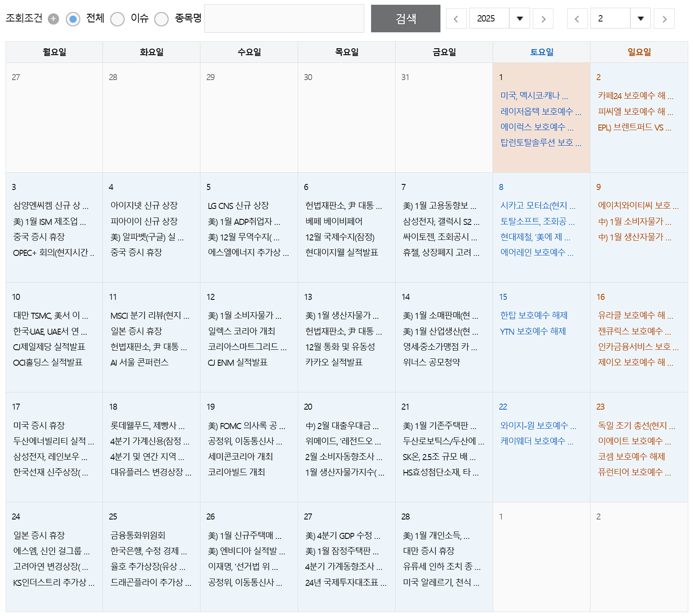Click the 와이지-원 보호예수 entry on the 22nd
The image size is (693, 616).
coord(539,425)
